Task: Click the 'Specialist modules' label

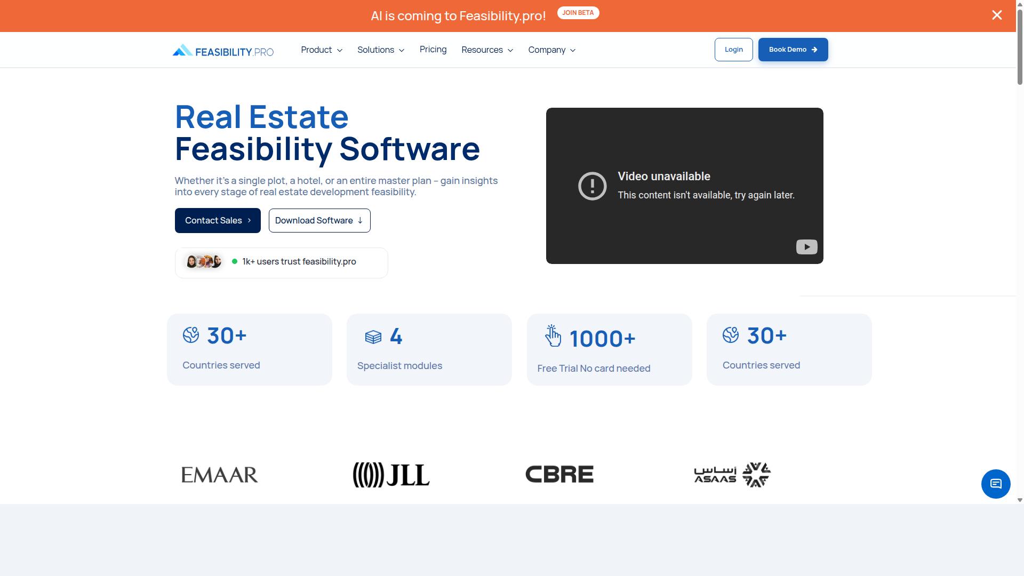Action: coord(399,366)
